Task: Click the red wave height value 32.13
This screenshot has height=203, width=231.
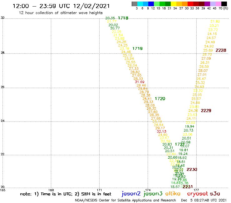Action: click(x=161, y=131)
